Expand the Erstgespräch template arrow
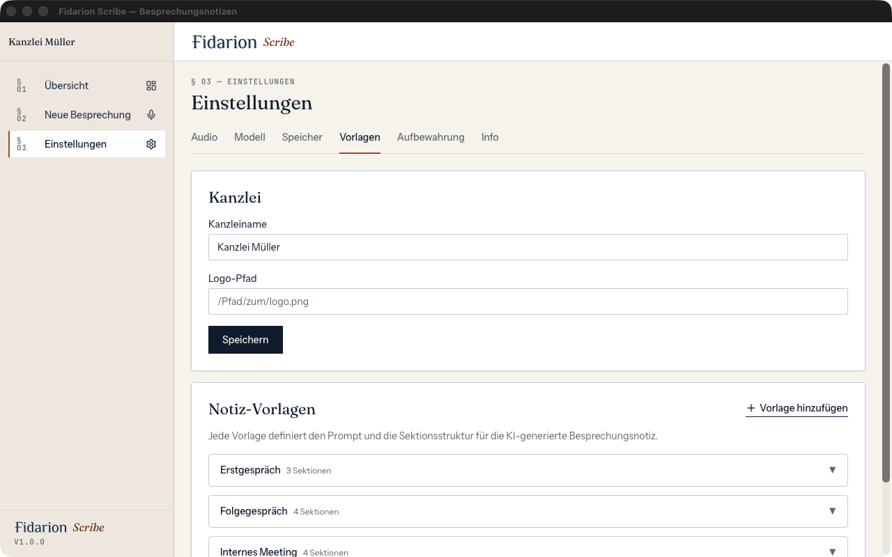The image size is (892, 557). [x=832, y=470]
